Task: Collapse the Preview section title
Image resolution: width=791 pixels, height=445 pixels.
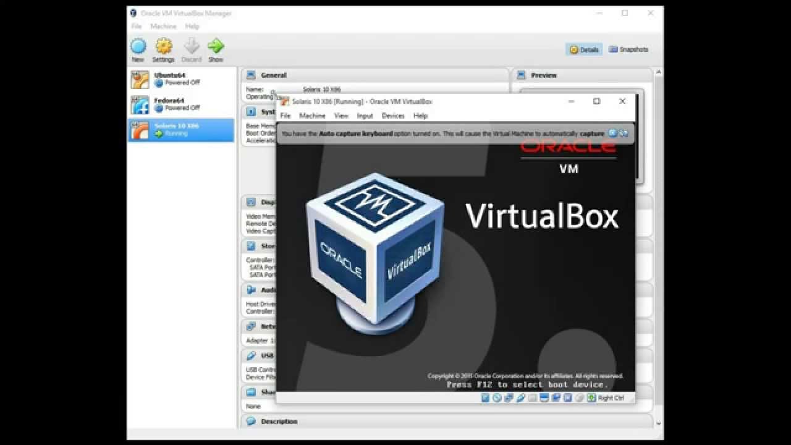Action: pyautogui.click(x=544, y=75)
